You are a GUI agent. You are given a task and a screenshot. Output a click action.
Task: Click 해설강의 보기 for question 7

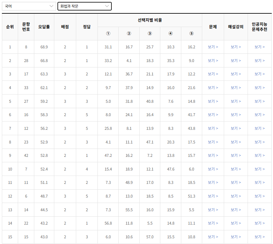[236, 169]
